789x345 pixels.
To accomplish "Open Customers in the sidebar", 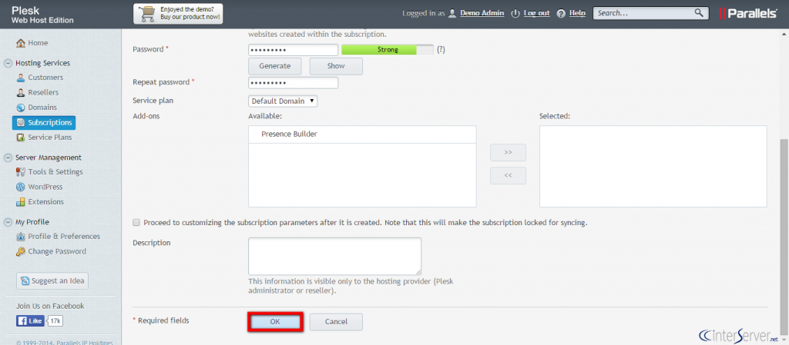I will (45, 78).
